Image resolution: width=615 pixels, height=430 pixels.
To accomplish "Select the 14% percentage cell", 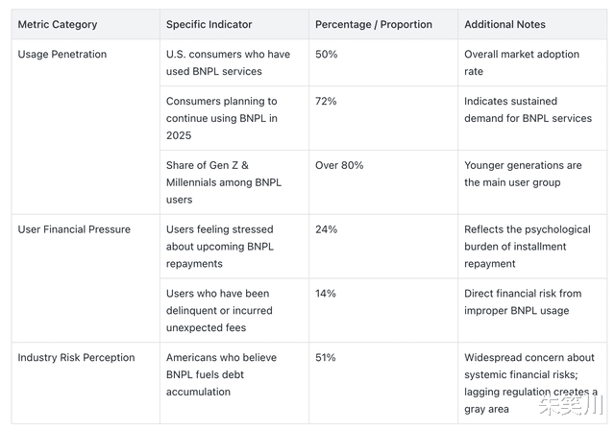I will coord(327,294).
